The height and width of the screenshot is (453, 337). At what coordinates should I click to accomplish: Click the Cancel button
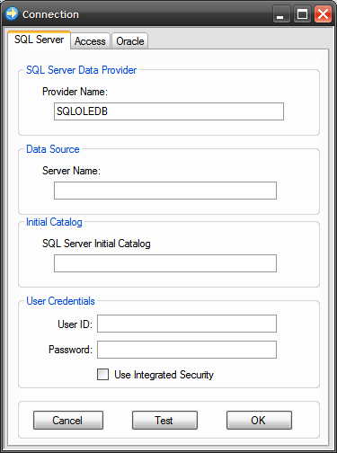point(68,420)
